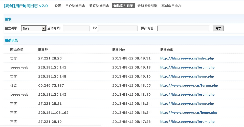Viewport: 244px width, 127px height.
Task: Click the [亮剑]用户访问日志 v2.0 title
Action: tap(26, 6)
